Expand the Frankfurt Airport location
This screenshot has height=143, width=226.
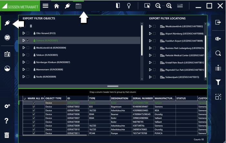(150, 41)
